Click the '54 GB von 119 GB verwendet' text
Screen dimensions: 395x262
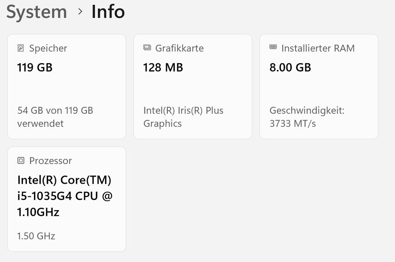pos(55,117)
